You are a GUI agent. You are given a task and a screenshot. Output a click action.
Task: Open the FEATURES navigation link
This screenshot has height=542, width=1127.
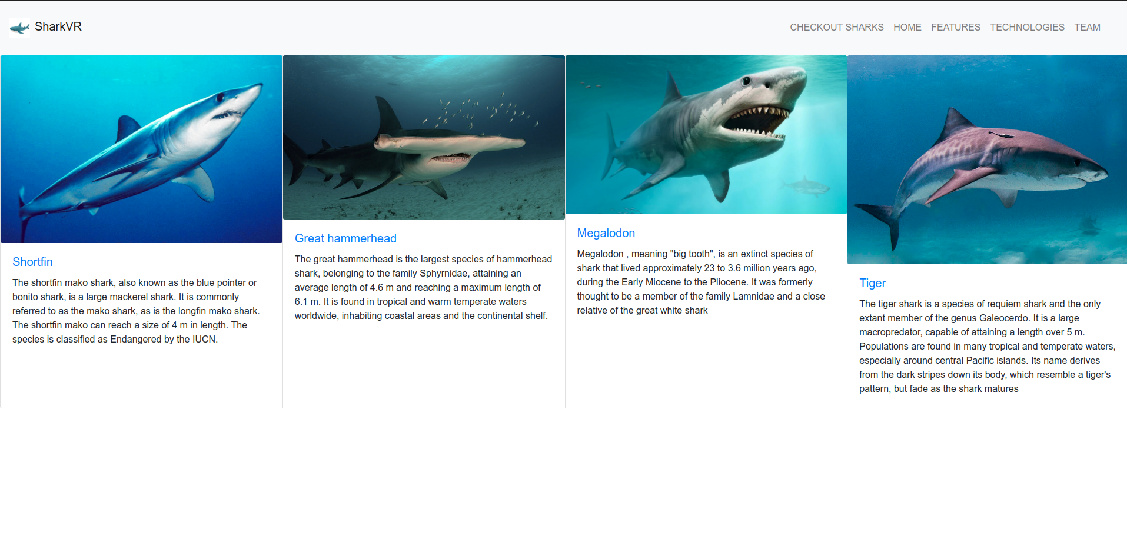955,27
